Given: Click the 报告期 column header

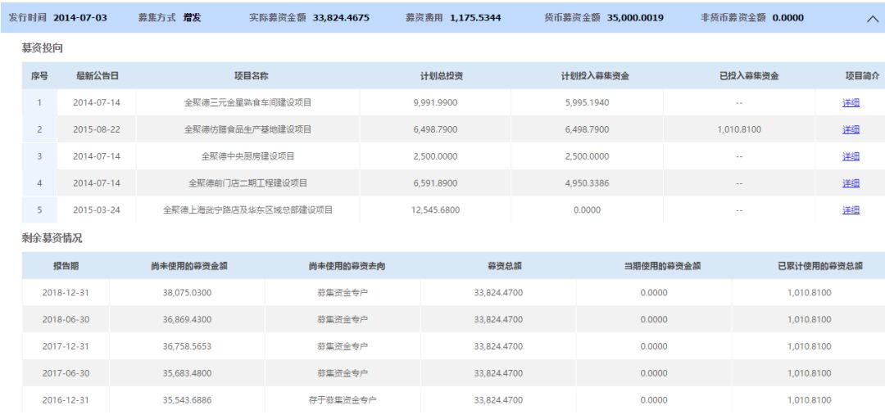Looking at the screenshot, I should pos(66,266).
